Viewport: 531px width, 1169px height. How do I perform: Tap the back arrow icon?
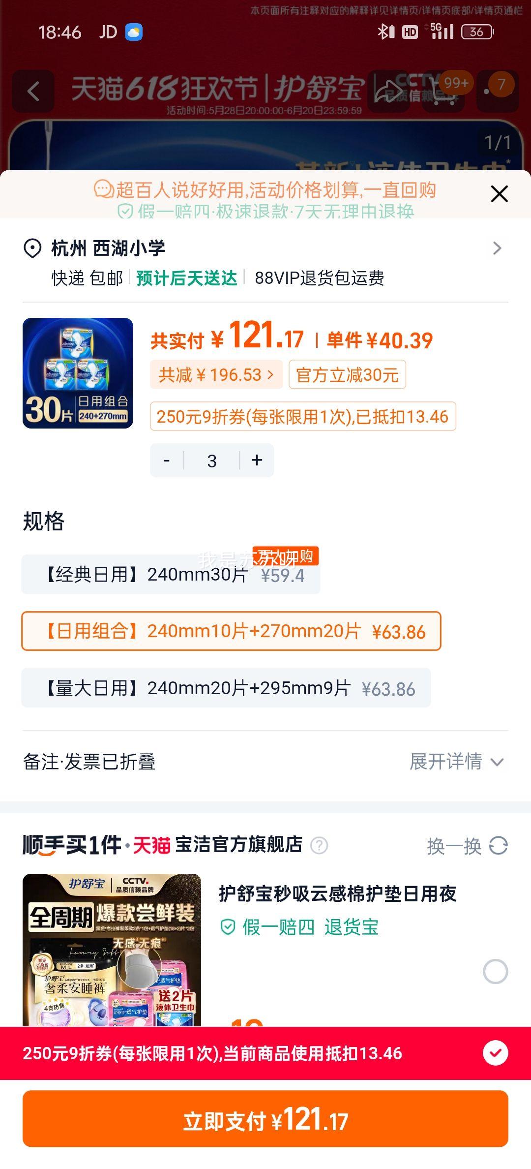click(x=33, y=91)
